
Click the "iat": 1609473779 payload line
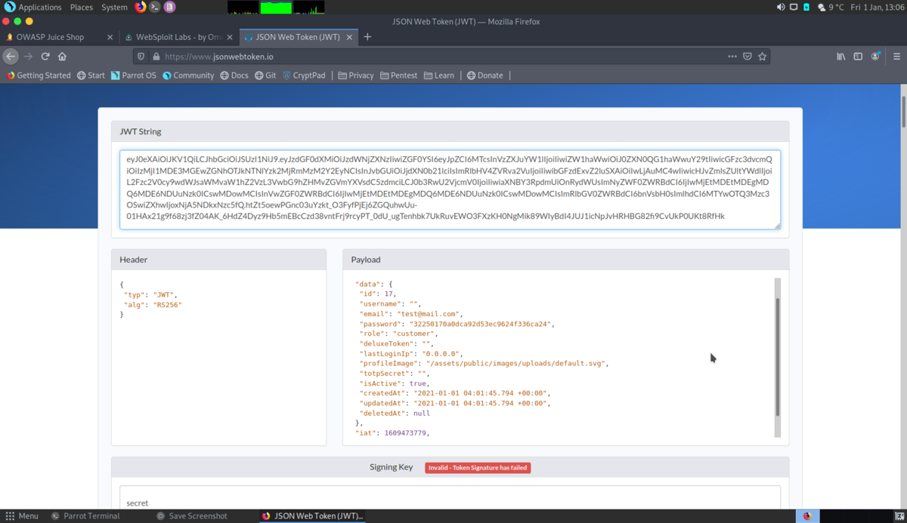392,433
